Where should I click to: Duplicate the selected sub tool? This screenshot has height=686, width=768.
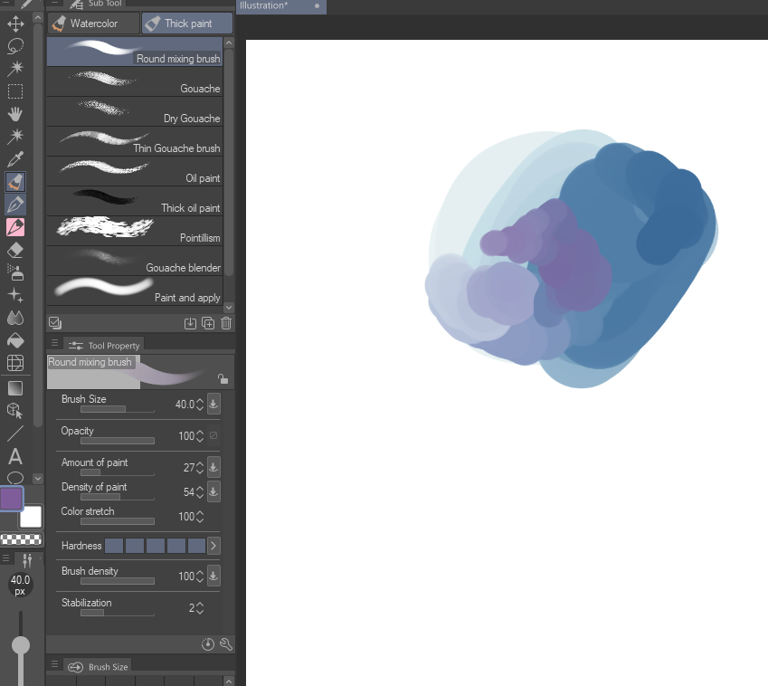(208, 323)
